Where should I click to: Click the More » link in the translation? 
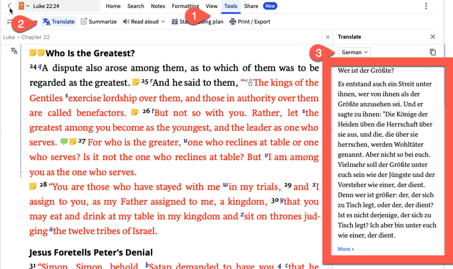pos(346,249)
